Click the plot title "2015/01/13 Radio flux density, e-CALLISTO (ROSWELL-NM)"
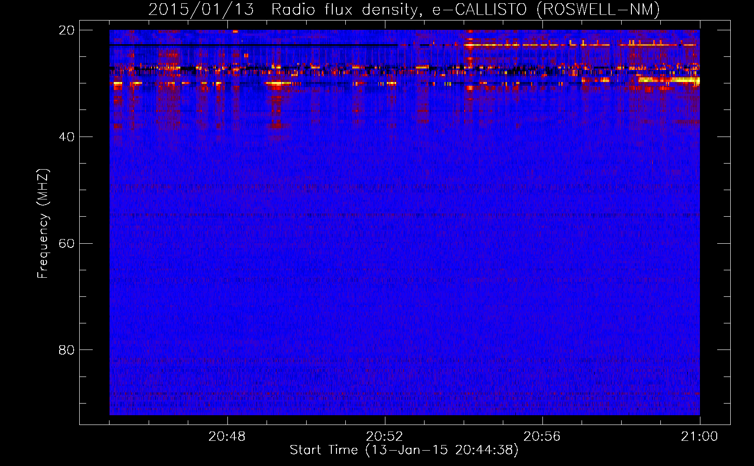Viewport: 754px width, 466px height. 404,10
